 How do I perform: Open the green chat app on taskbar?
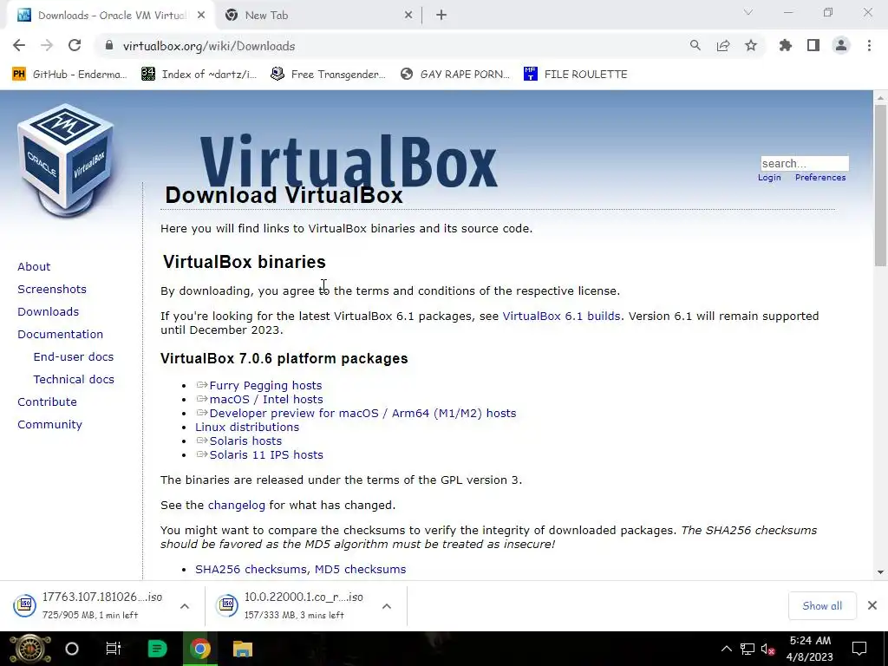coord(157,649)
